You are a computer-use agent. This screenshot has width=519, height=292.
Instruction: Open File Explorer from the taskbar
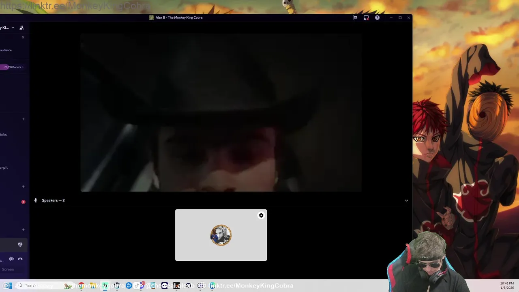point(93,286)
